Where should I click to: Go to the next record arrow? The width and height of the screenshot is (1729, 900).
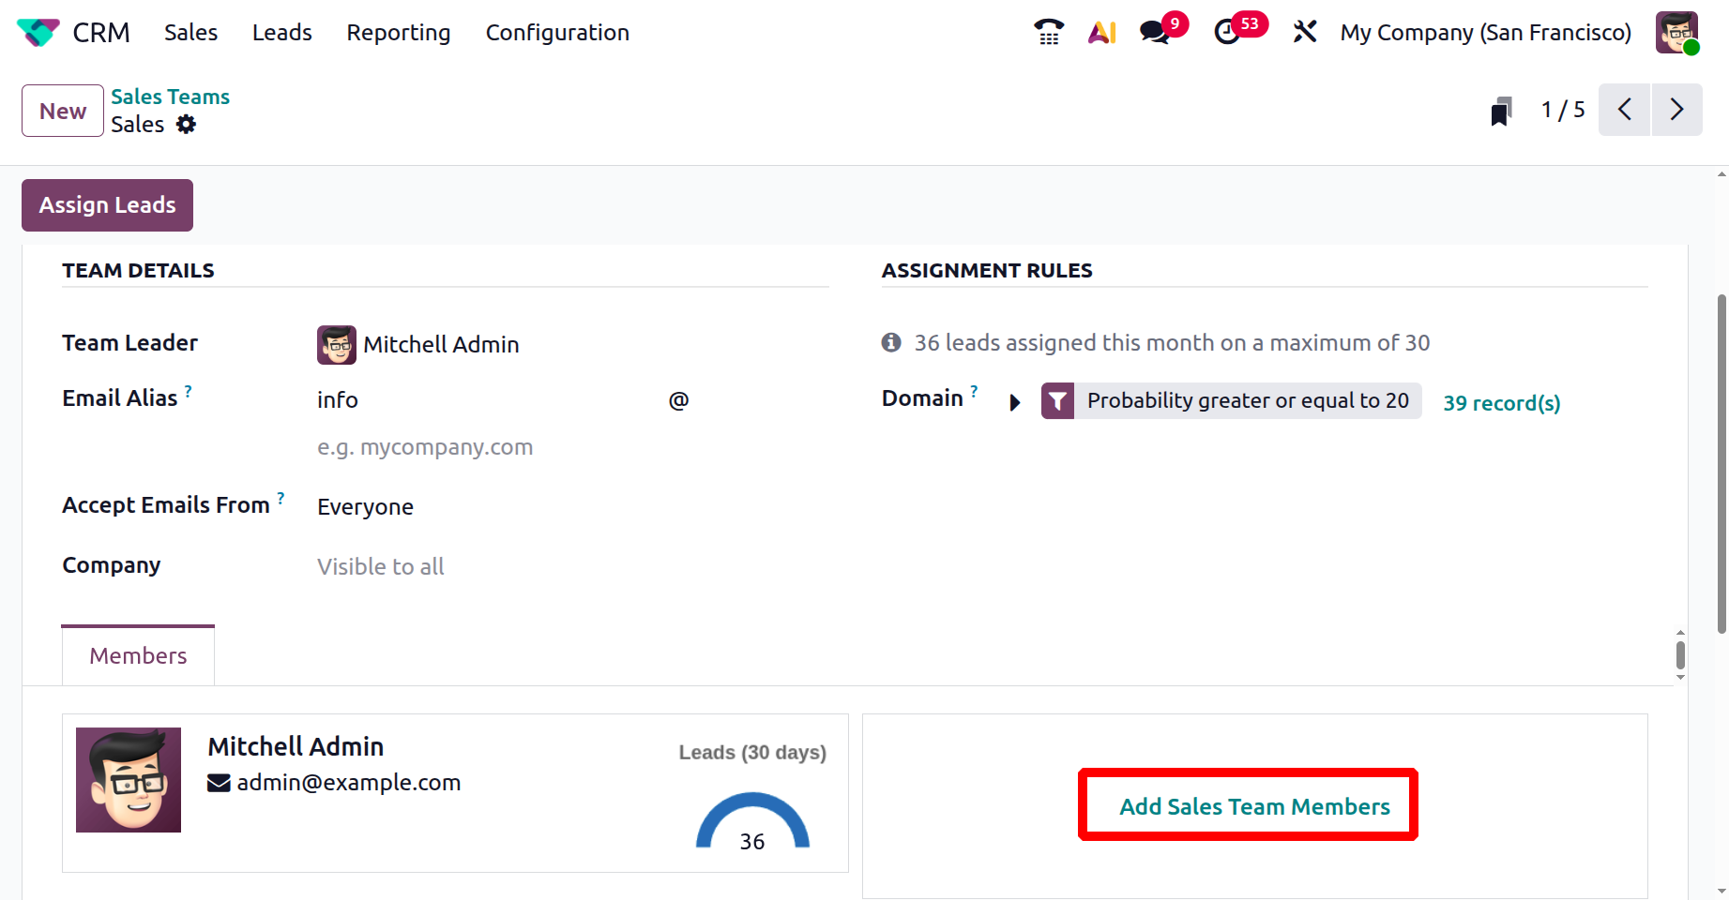1676,110
